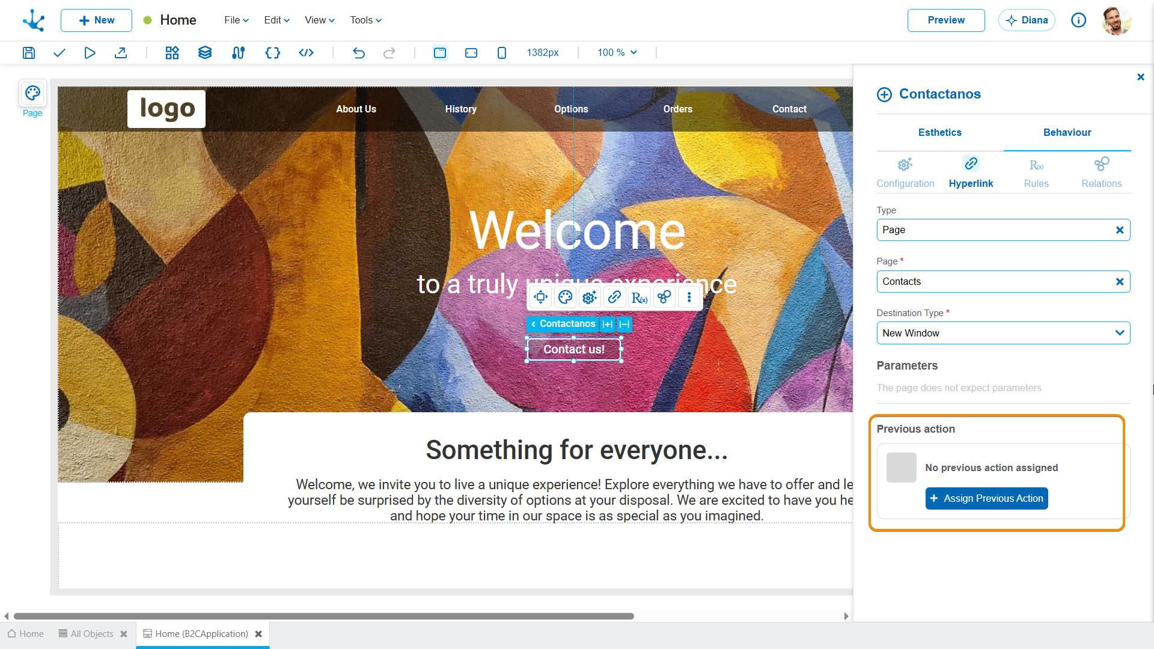Open the Configuration section

(905, 172)
